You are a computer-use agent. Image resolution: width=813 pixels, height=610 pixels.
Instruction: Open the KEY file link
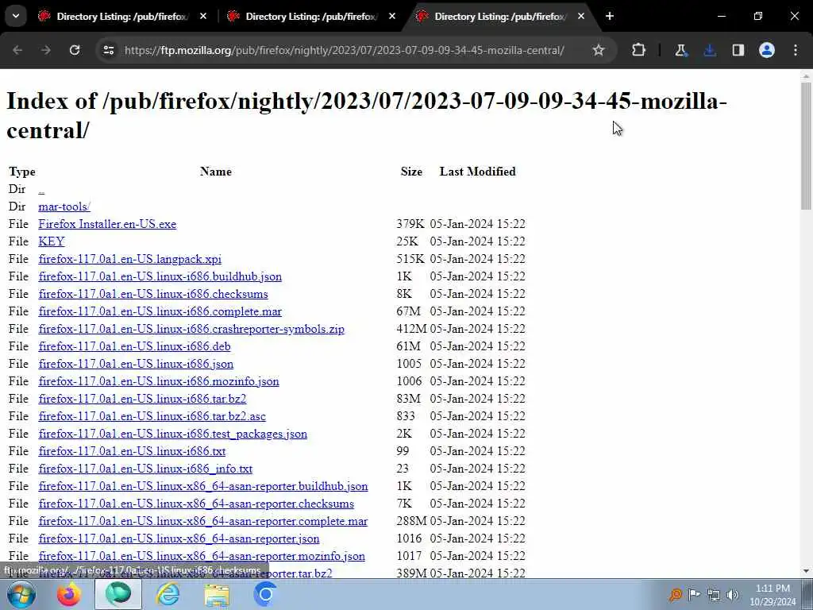pyautogui.click(x=52, y=241)
